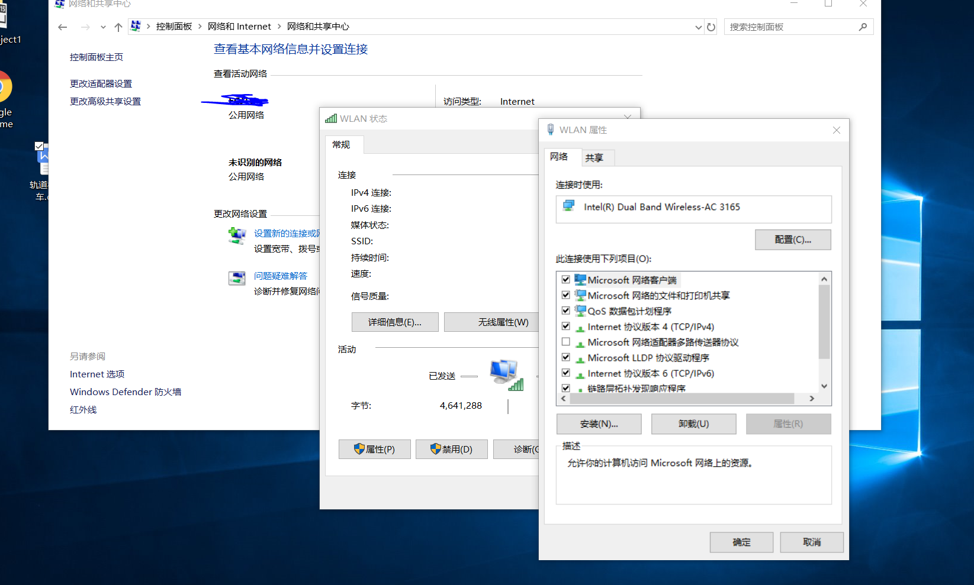Image resolution: width=974 pixels, height=585 pixels.
Task: Click horizontal scroll right arrow in list
Action: pyautogui.click(x=812, y=399)
